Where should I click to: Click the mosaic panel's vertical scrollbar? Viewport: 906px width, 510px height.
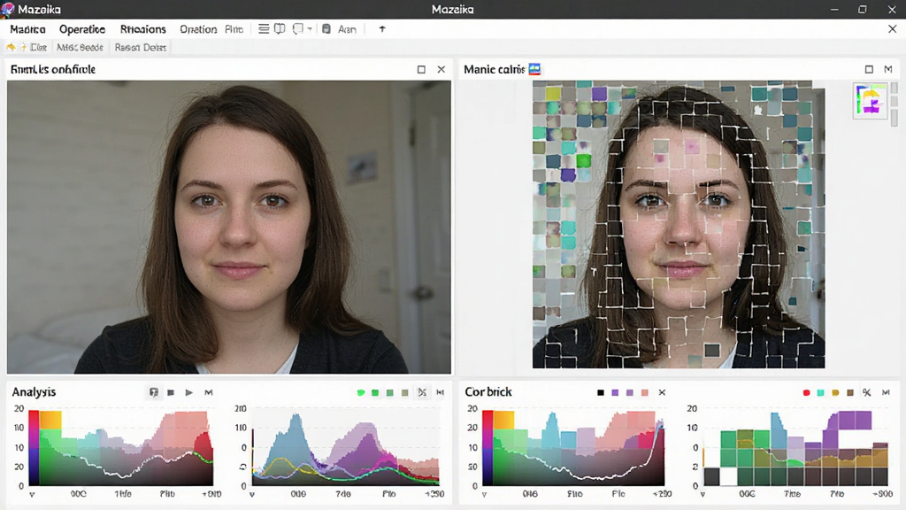coord(894,104)
